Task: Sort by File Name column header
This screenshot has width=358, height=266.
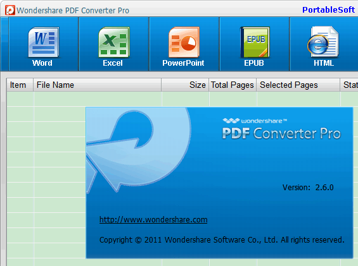Action: 98,85
